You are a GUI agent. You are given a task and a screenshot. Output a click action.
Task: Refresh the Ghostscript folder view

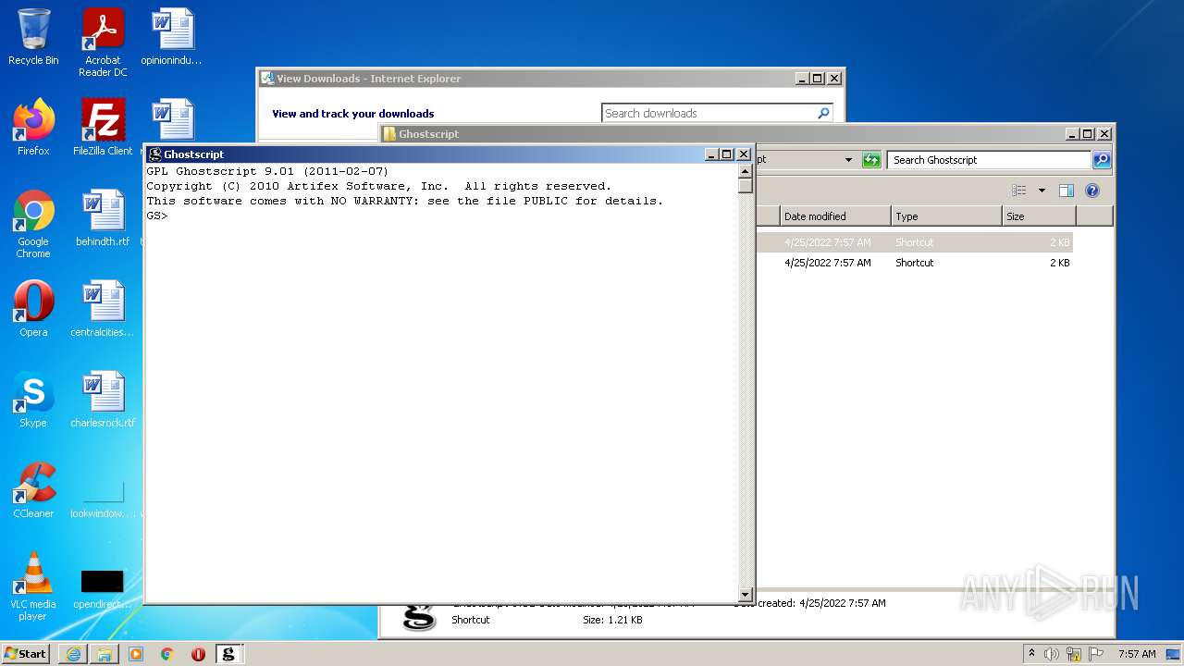871,160
